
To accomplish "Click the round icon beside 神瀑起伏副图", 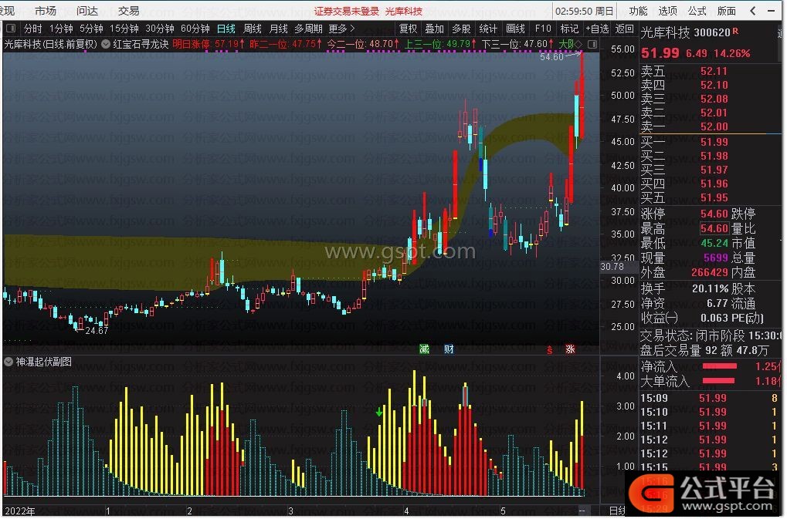I will click(8, 362).
